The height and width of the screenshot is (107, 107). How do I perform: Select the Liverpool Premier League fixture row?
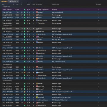[x=54, y=89]
